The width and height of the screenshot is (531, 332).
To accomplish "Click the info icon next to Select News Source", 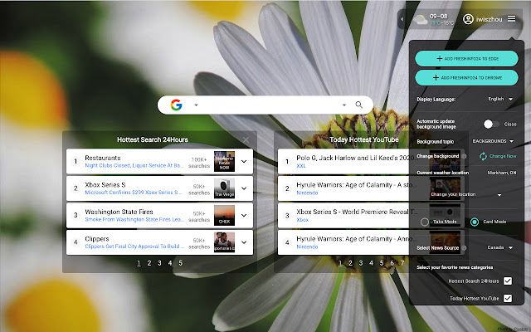I will click(464, 248).
